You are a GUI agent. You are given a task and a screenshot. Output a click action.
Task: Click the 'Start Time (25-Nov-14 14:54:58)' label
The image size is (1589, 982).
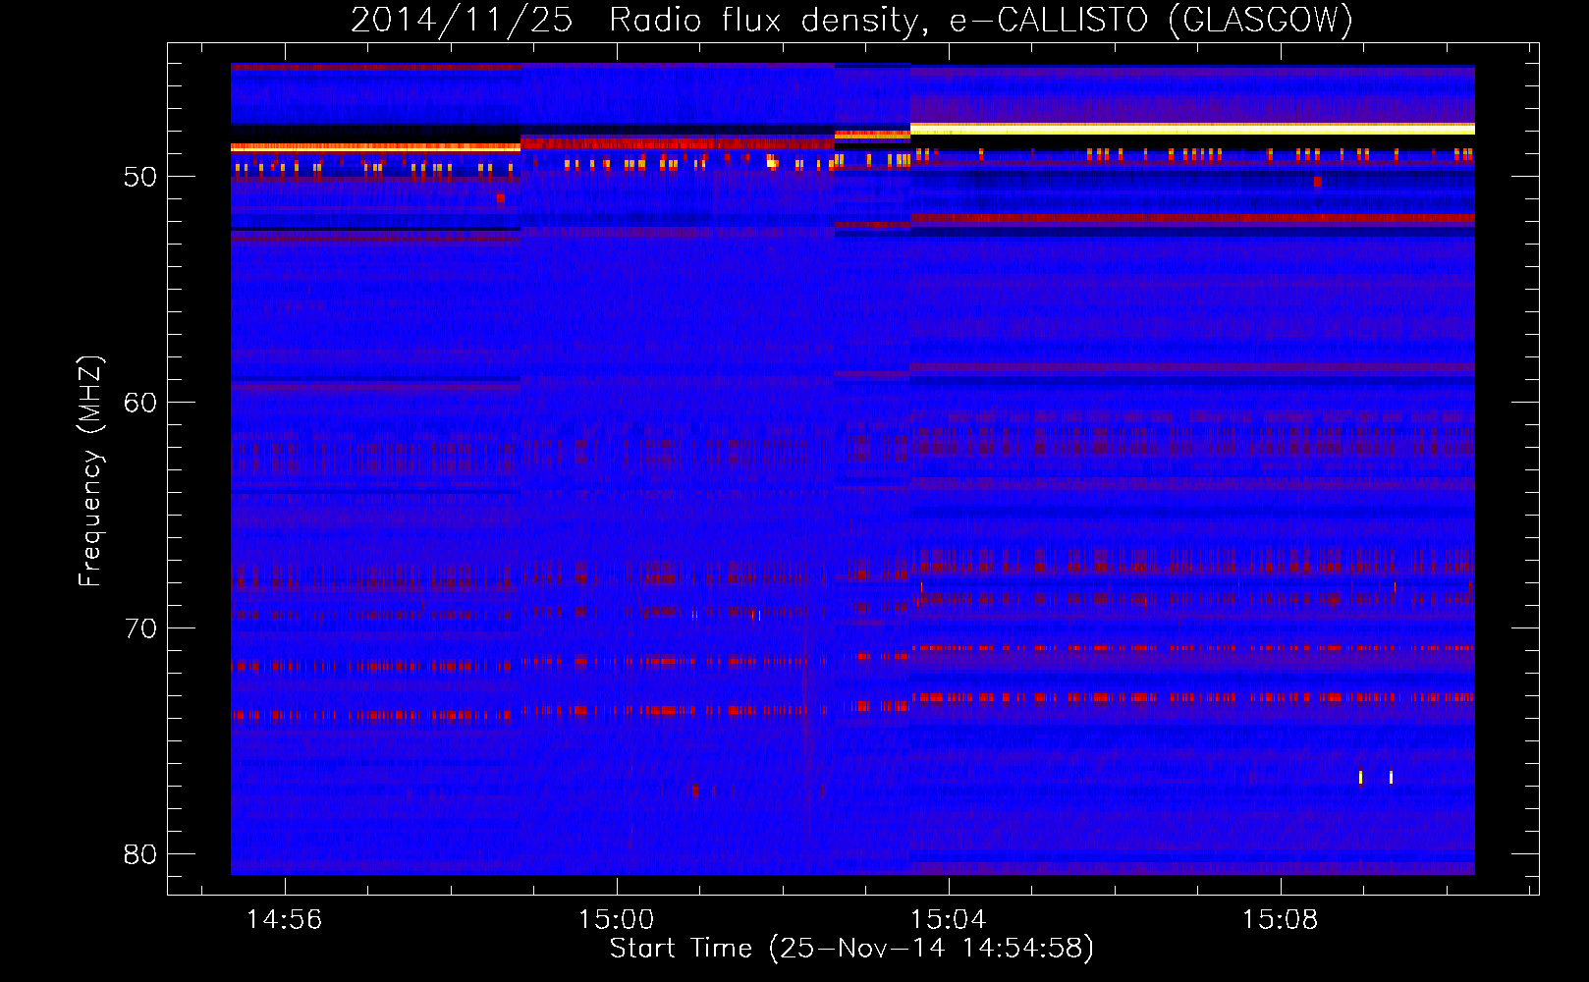tap(851, 949)
